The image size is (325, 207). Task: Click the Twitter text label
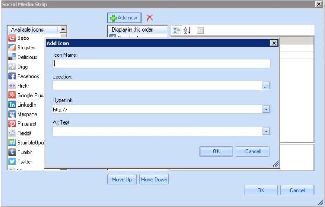point(25,162)
